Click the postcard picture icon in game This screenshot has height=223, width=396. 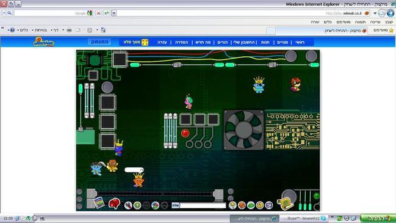pyautogui.click(x=99, y=203)
